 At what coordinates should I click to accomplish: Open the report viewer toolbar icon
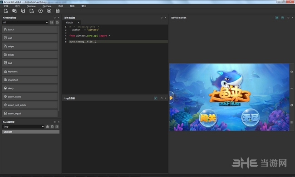(x=58, y=11)
